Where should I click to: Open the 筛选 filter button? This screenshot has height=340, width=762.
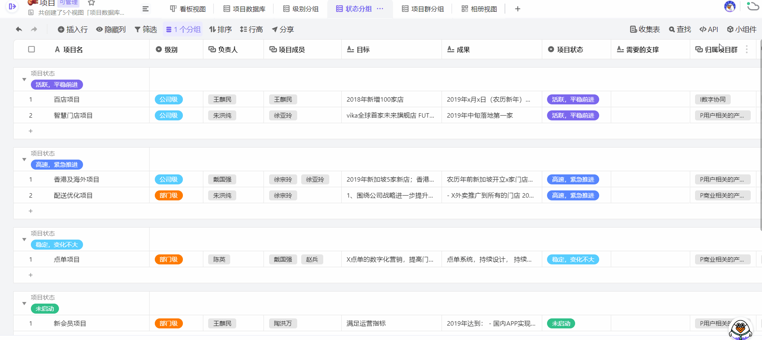[146, 29]
